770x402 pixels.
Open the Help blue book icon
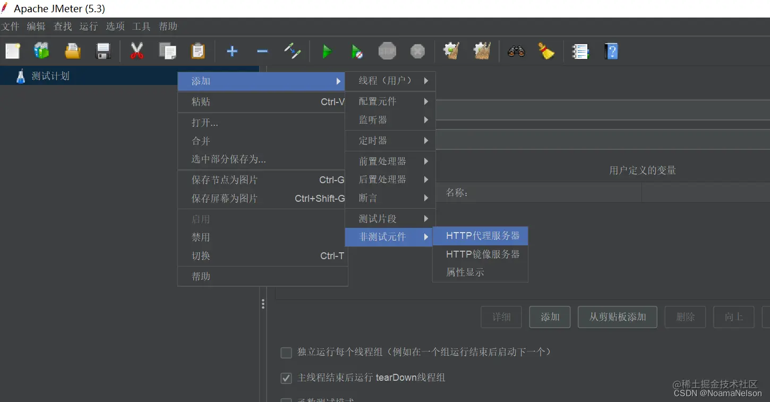click(x=611, y=51)
